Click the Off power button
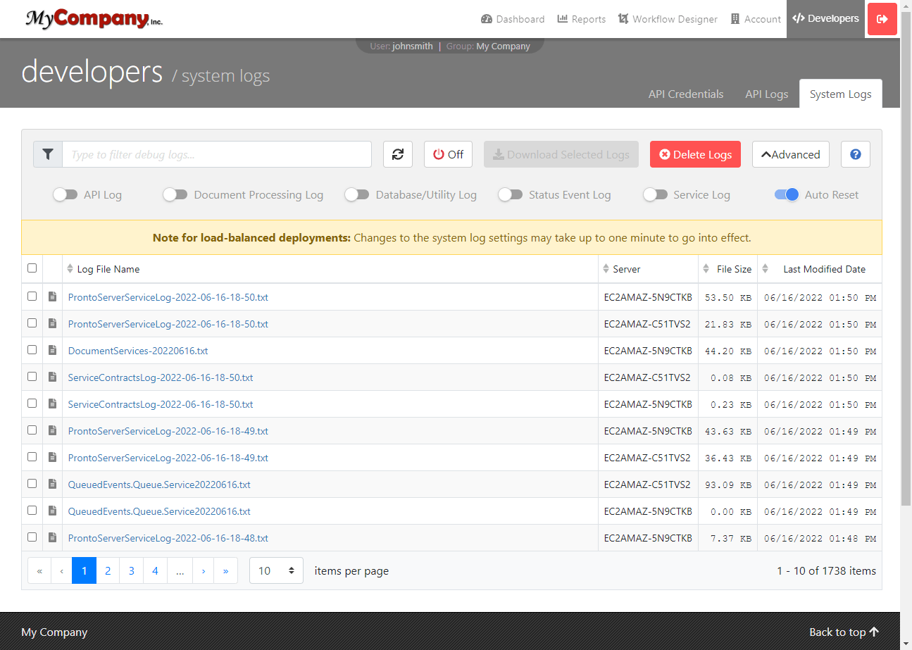Image resolution: width=912 pixels, height=650 pixels. (x=448, y=154)
